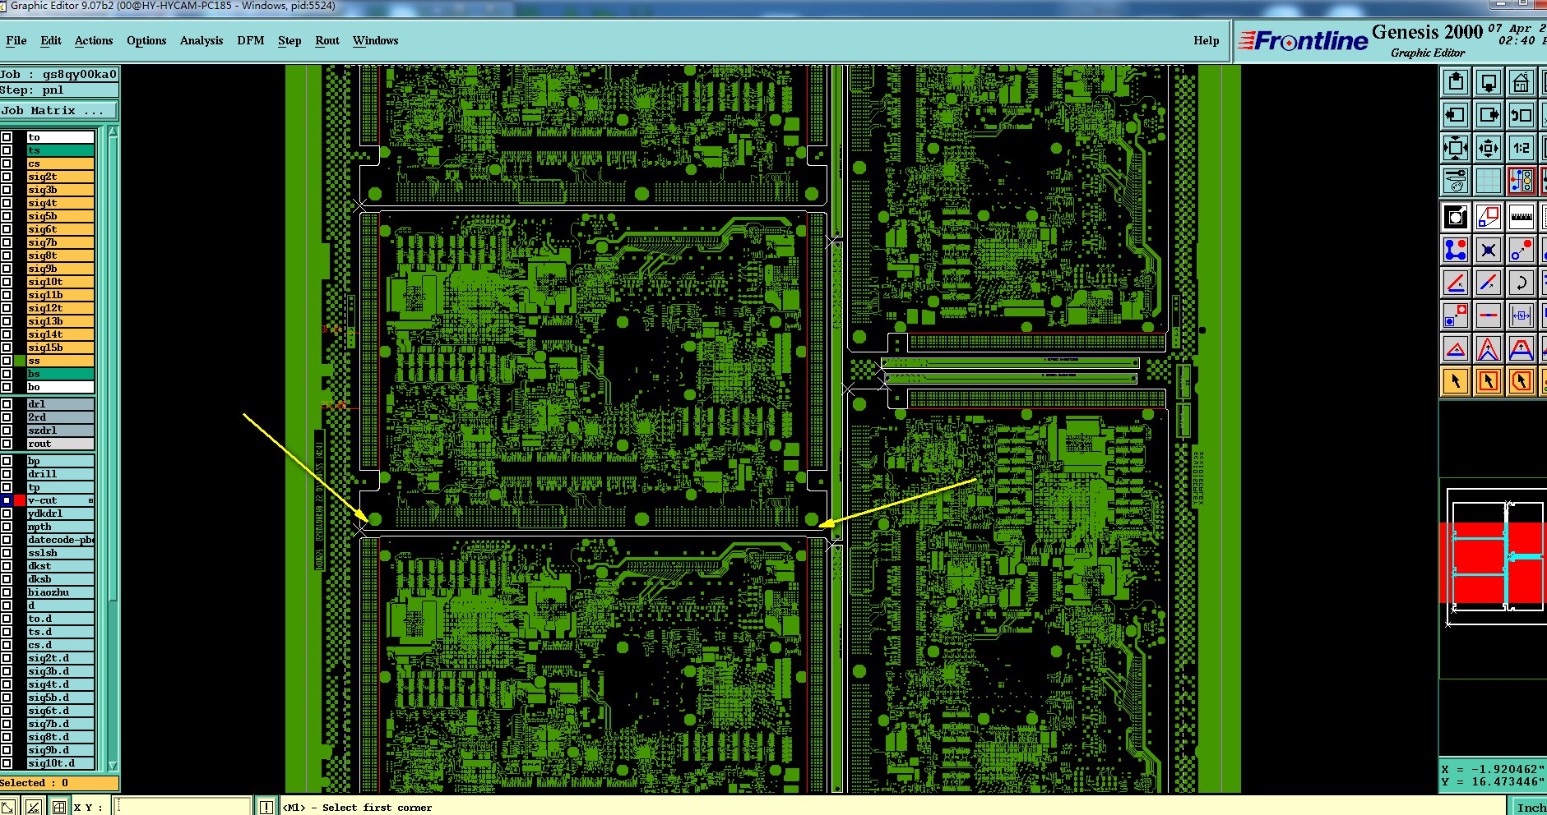This screenshot has height=815, width=1547.
Task: Toggle the checkbox for layer drill
Action: click(x=7, y=474)
